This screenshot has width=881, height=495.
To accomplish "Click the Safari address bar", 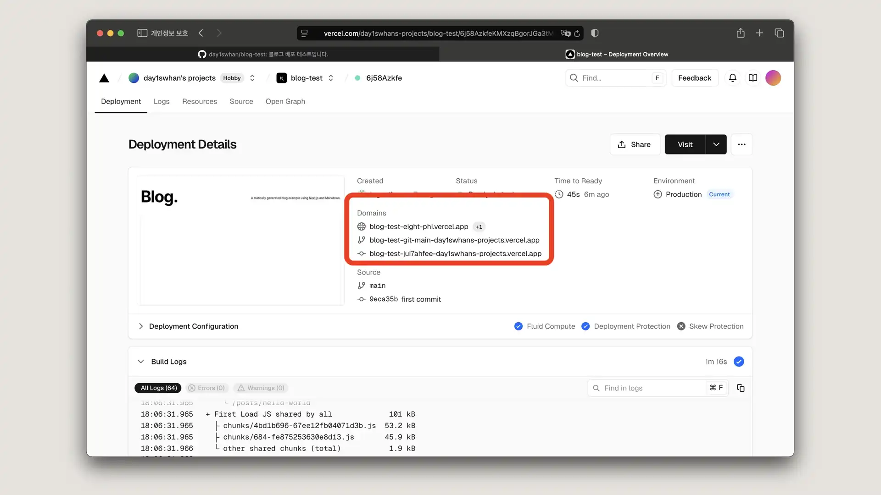I will (440, 33).
